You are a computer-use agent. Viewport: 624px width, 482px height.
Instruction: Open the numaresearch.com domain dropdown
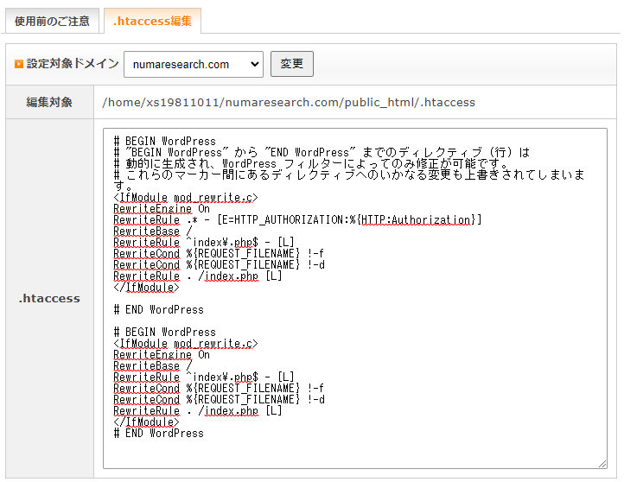click(x=194, y=64)
